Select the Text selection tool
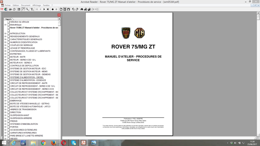The image size is (260, 146). click(x=32, y=9)
